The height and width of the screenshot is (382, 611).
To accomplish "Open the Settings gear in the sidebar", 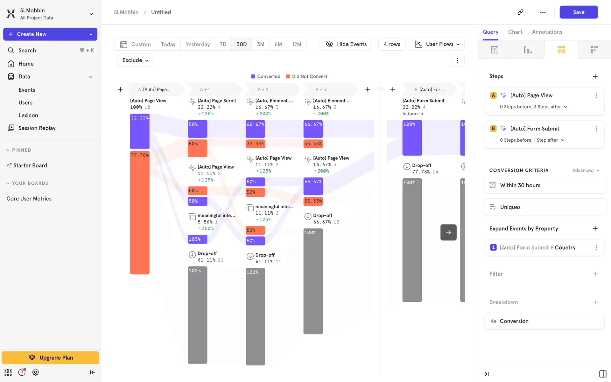I will 36,372.
